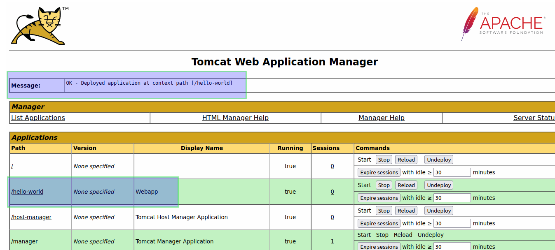
Task: Click the sessions count for /host-manager
Action: click(333, 217)
